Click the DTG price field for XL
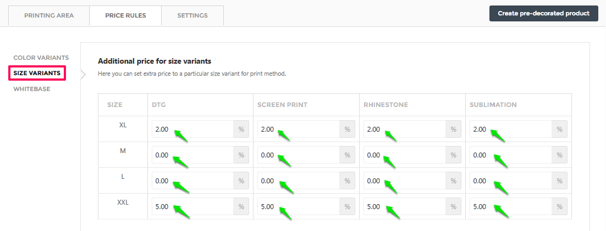606x231 pixels. pos(192,129)
